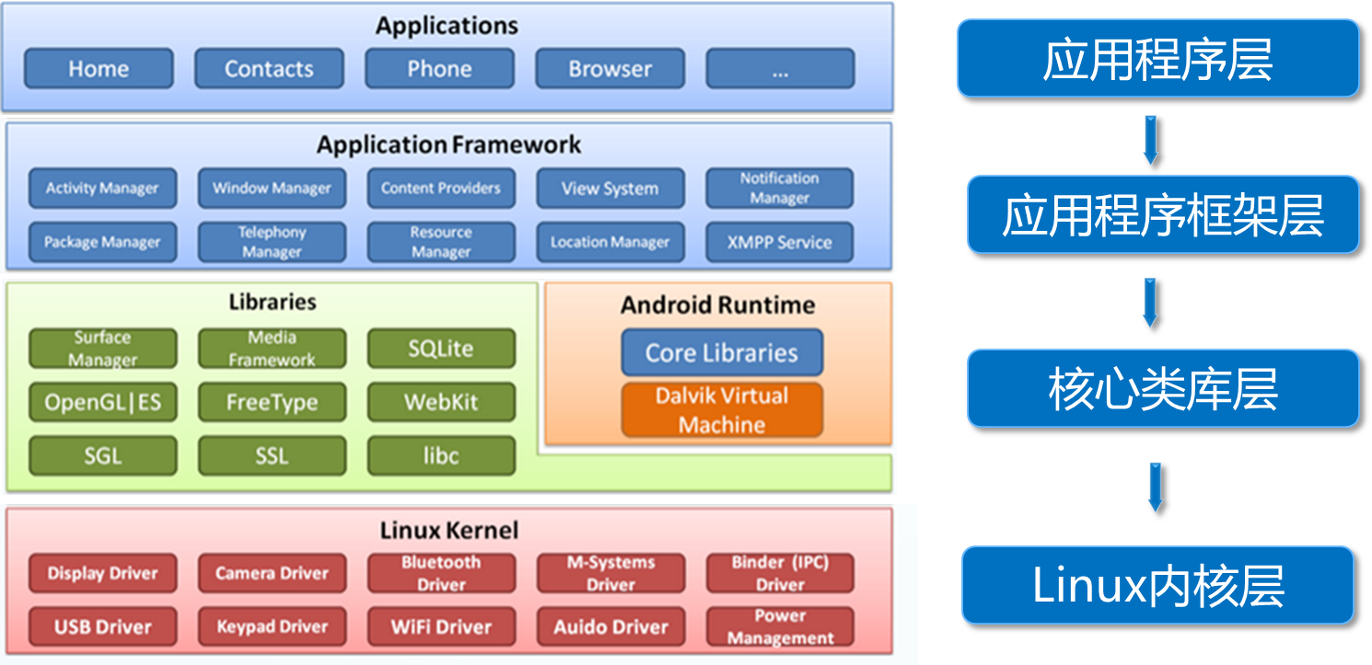Click the Android Runtime heading

[x=717, y=305]
